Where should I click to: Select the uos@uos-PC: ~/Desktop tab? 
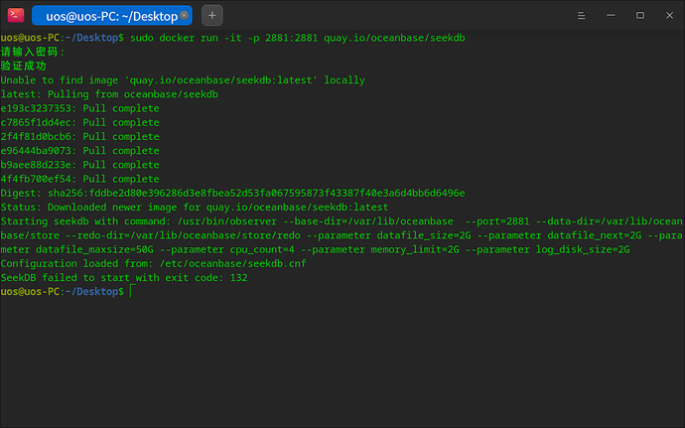coord(109,16)
